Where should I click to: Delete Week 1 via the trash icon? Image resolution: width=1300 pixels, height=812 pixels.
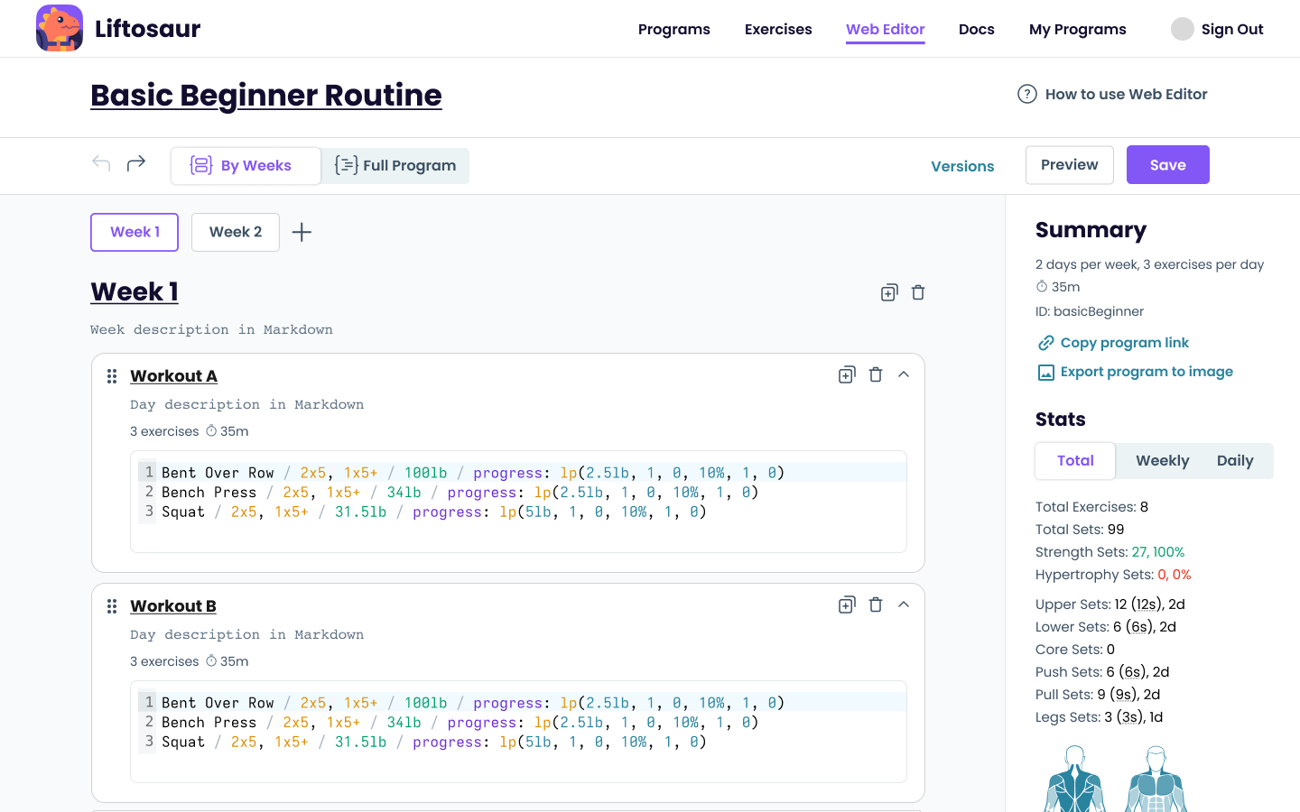[x=917, y=291]
